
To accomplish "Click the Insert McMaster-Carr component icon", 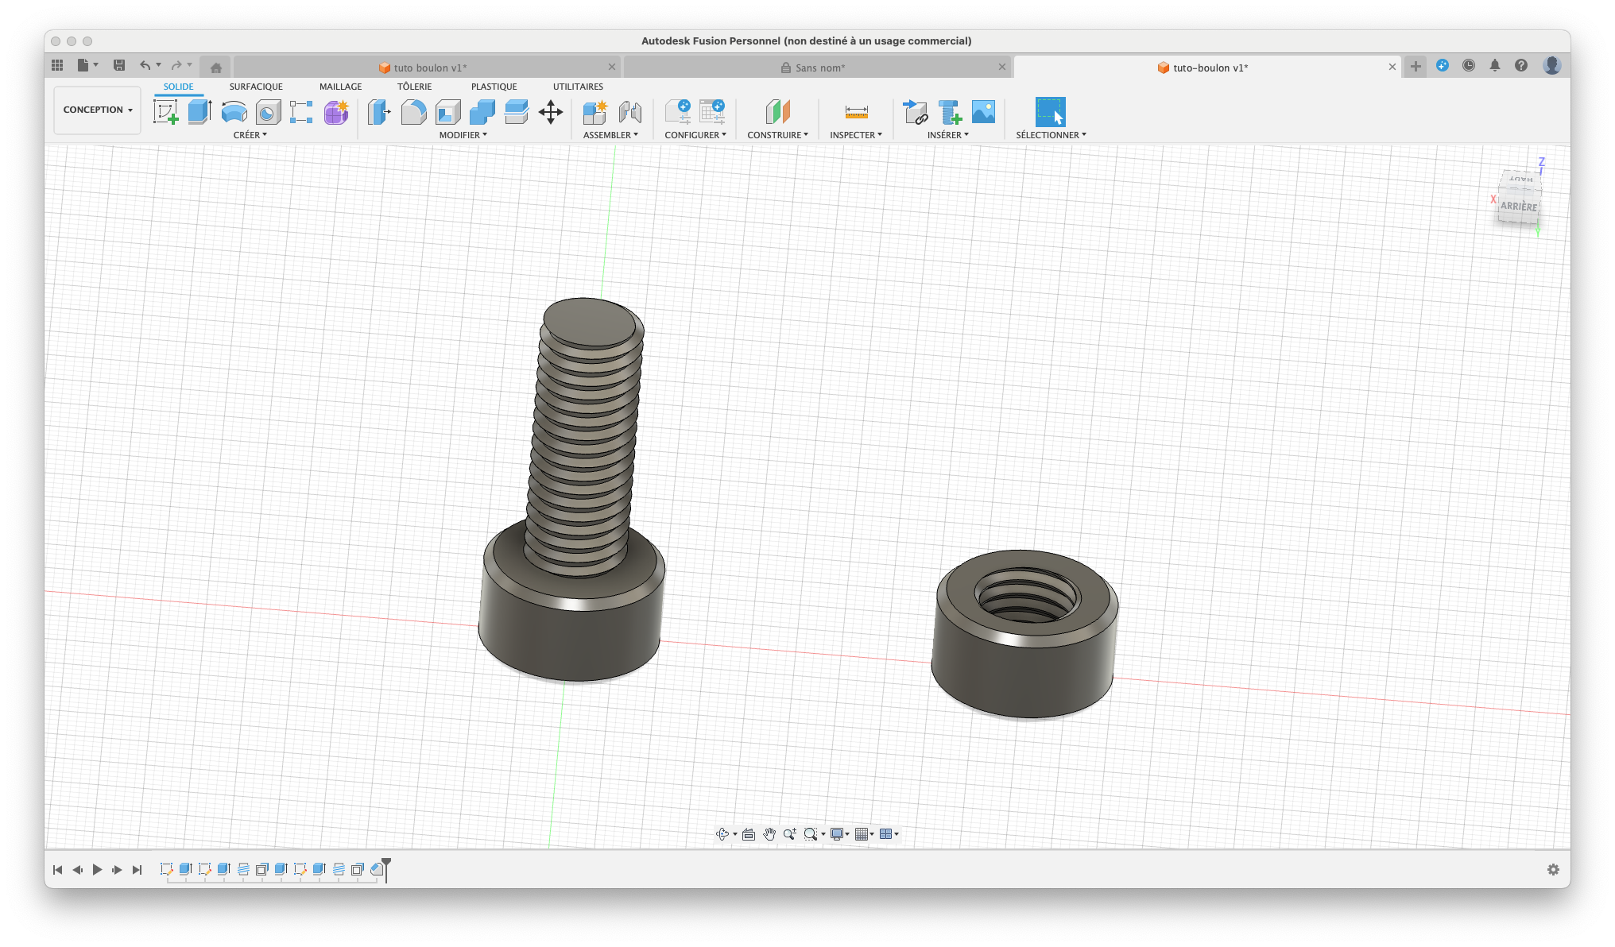I will (x=949, y=112).
